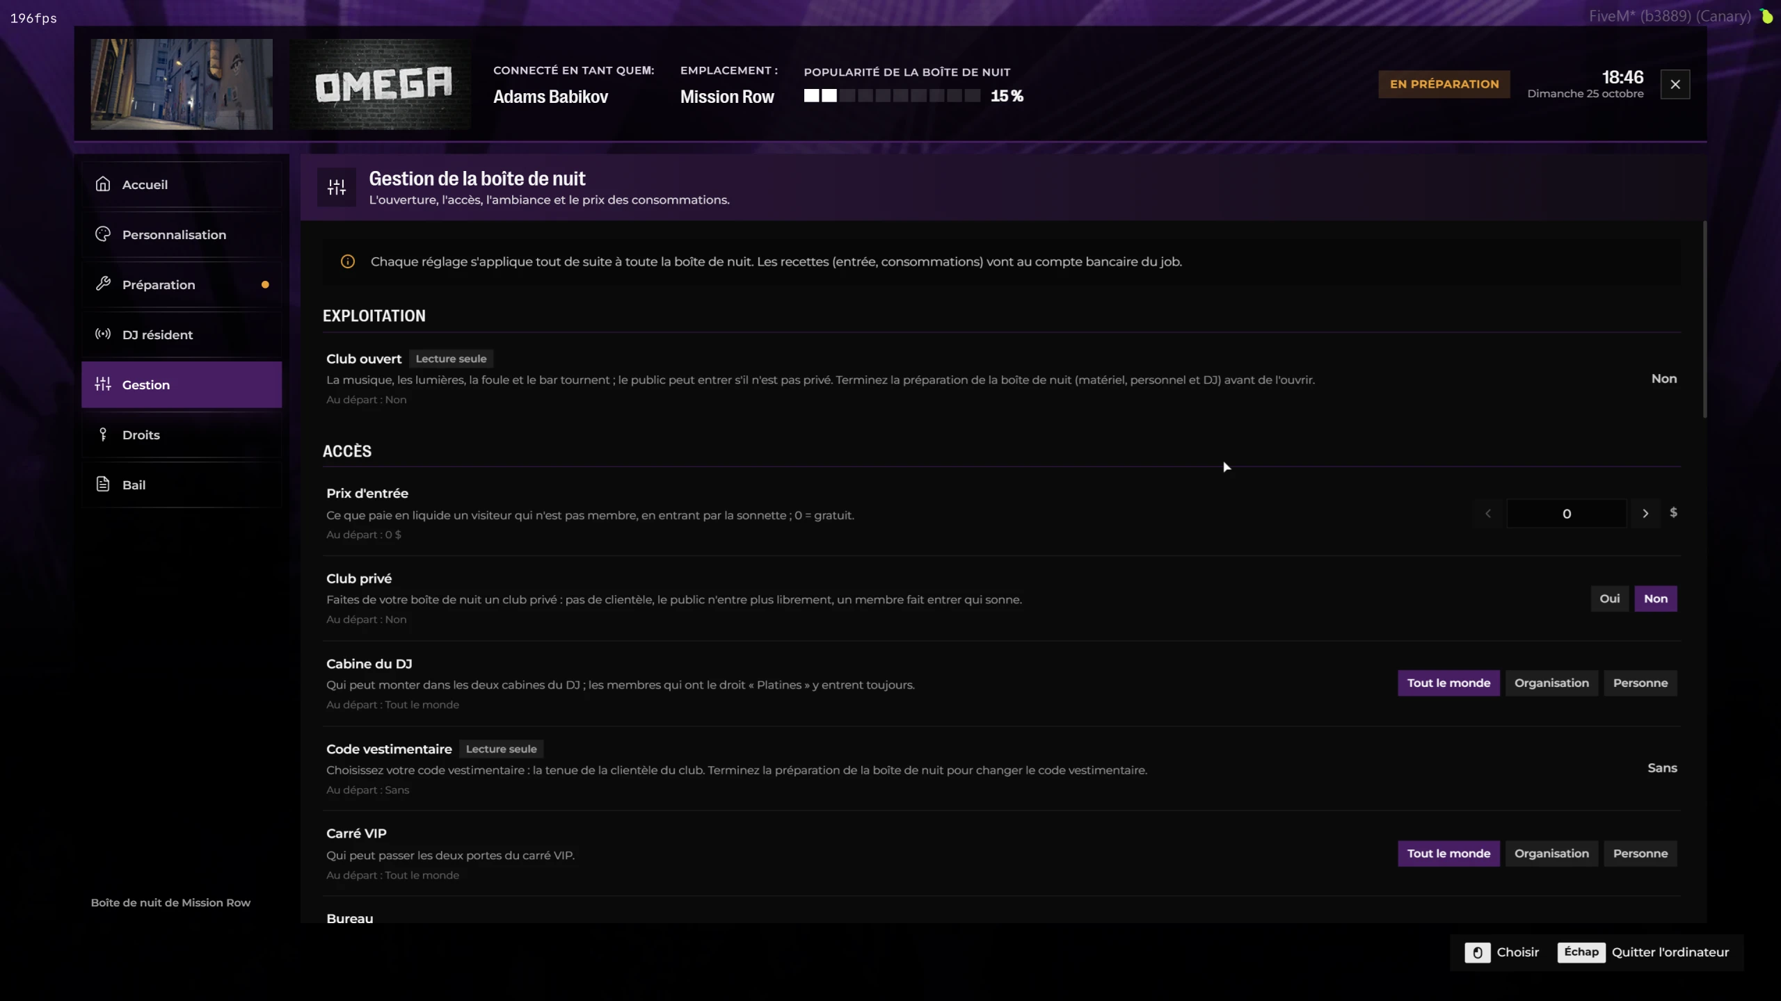Select Organisation for Carré VIP
Image resolution: width=1781 pixels, height=1001 pixels.
coord(1551,854)
